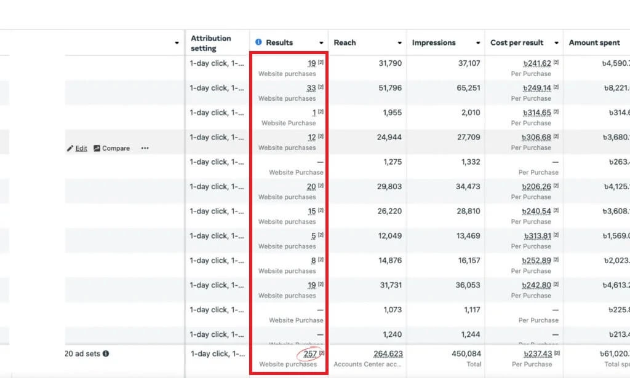Open the Cost per result dropdown arrow
The width and height of the screenshot is (630, 378).
coord(556,43)
